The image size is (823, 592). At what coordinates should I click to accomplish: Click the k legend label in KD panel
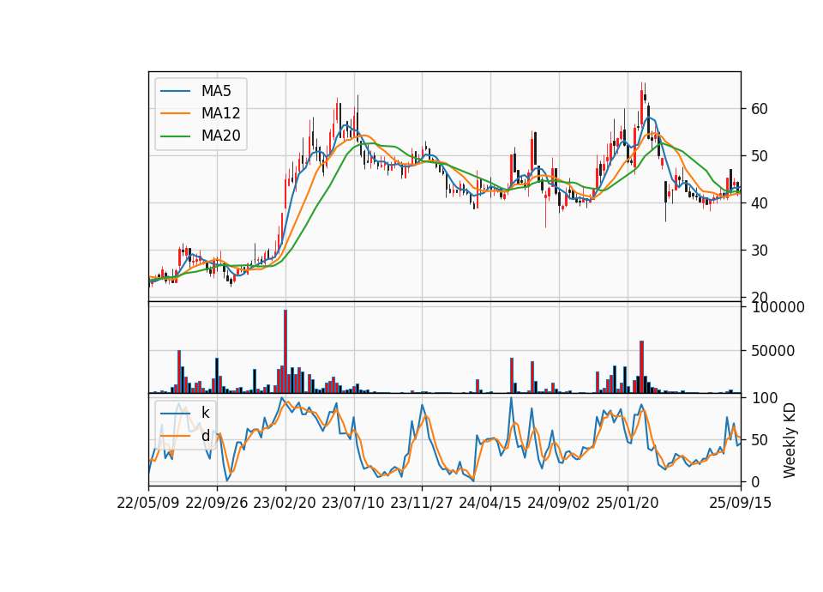point(205,413)
